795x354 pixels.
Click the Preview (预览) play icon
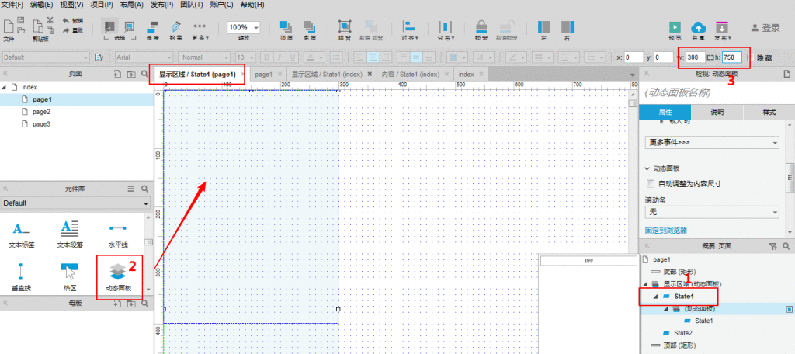675,27
